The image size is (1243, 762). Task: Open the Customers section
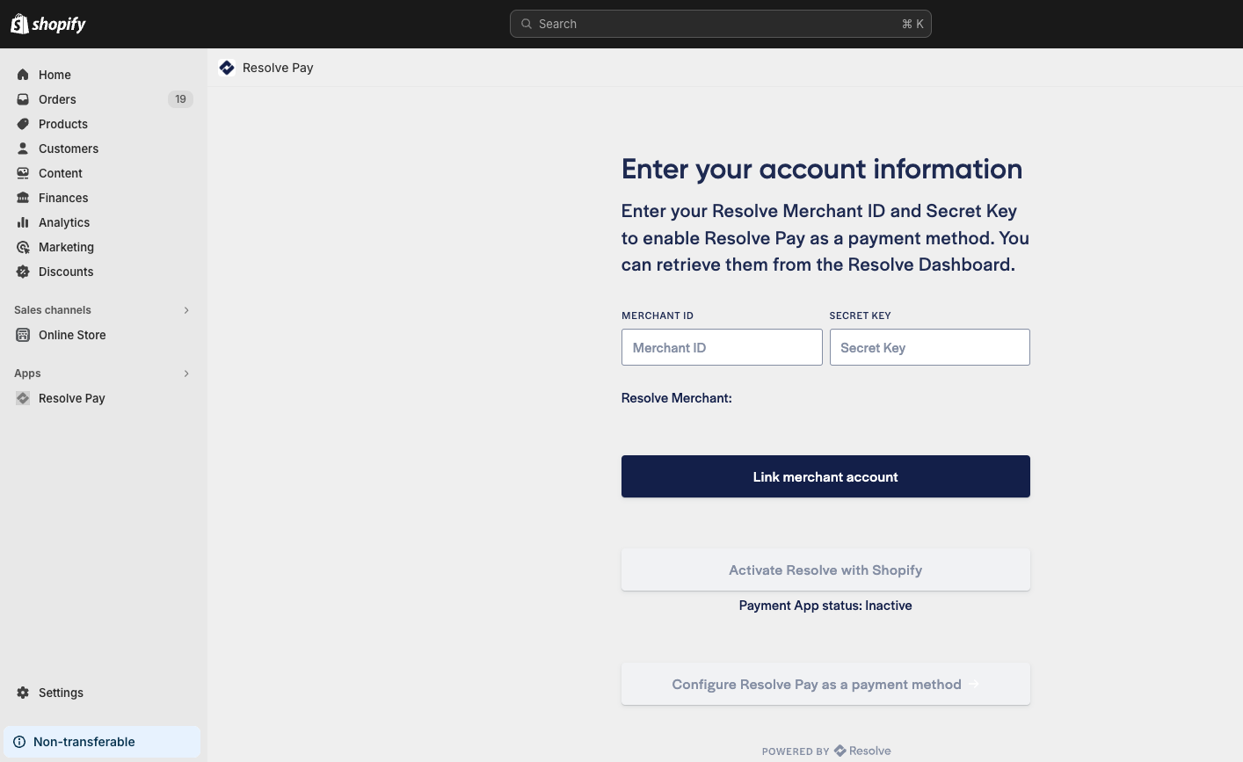[104, 149]
